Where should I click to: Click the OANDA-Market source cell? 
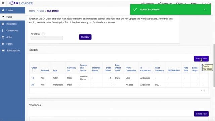(x=84, y=78)
